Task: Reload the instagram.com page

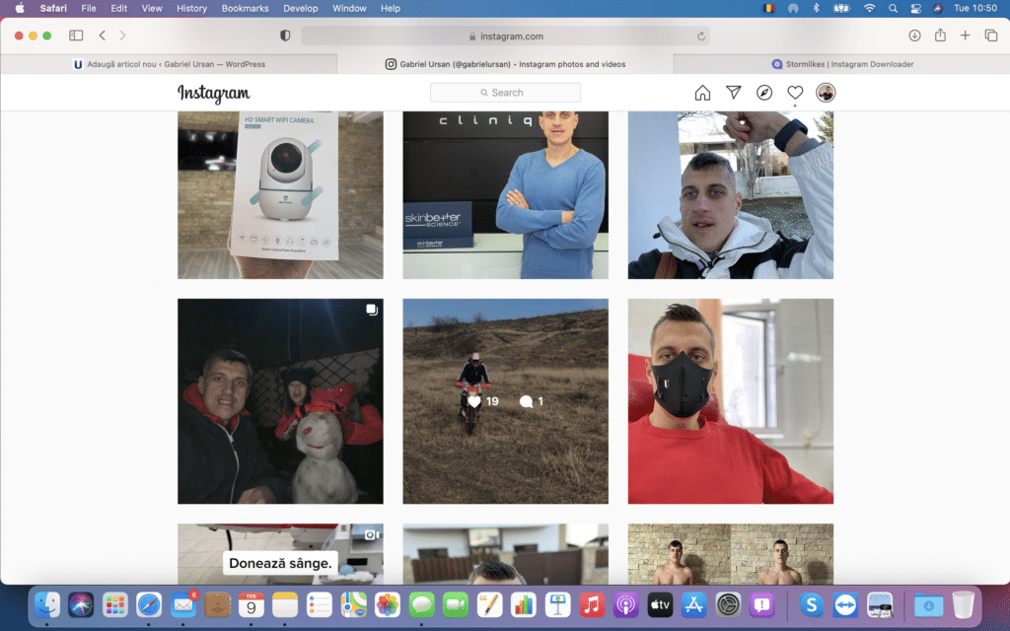Action: 701,36
